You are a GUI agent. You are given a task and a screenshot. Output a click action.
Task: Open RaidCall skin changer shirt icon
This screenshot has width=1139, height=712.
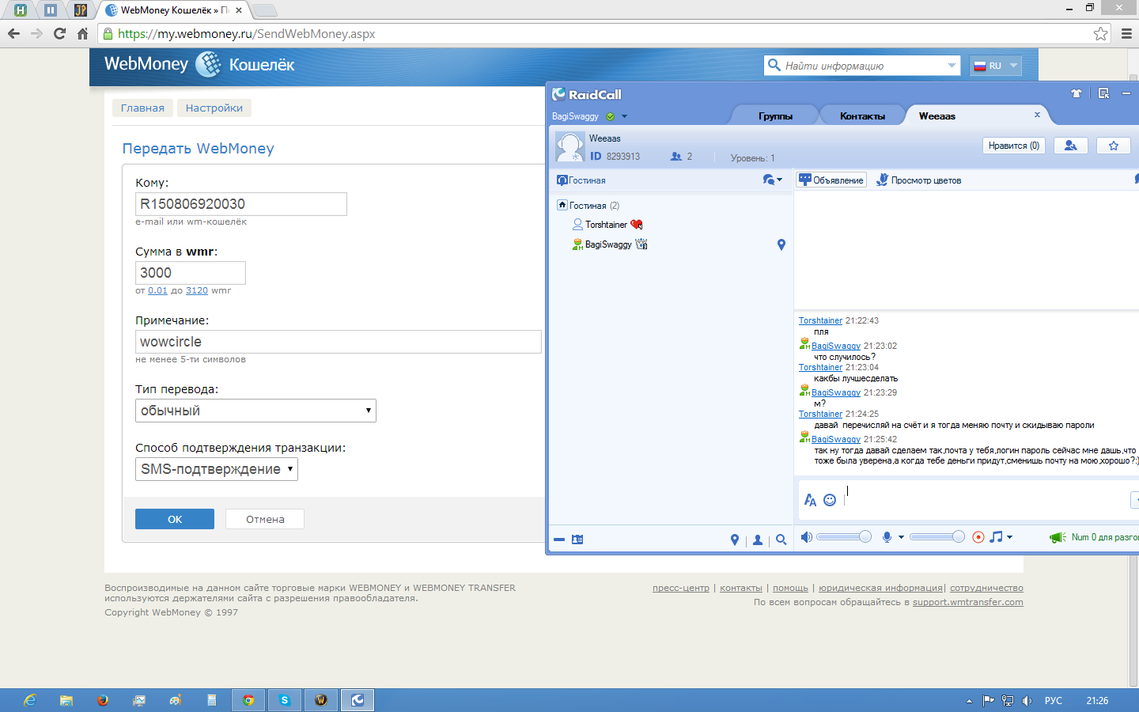[1076, 93]
